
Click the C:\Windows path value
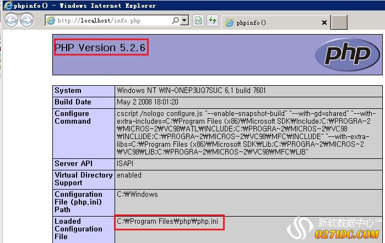(x=137, y=194)
